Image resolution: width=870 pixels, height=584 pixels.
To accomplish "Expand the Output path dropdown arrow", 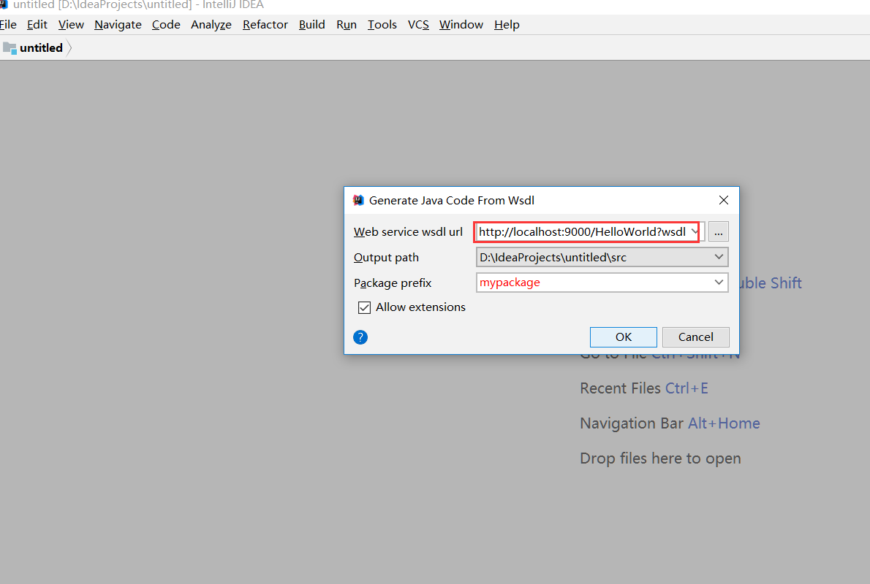I will point(719,257).
